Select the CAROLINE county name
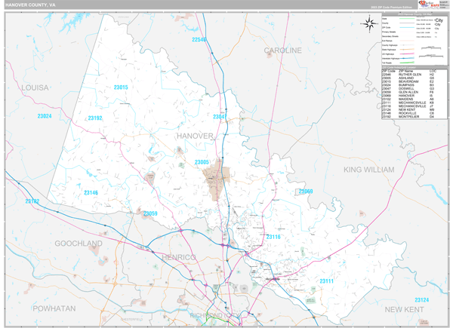Screen dimensions: 453x328 pos(283,51)
